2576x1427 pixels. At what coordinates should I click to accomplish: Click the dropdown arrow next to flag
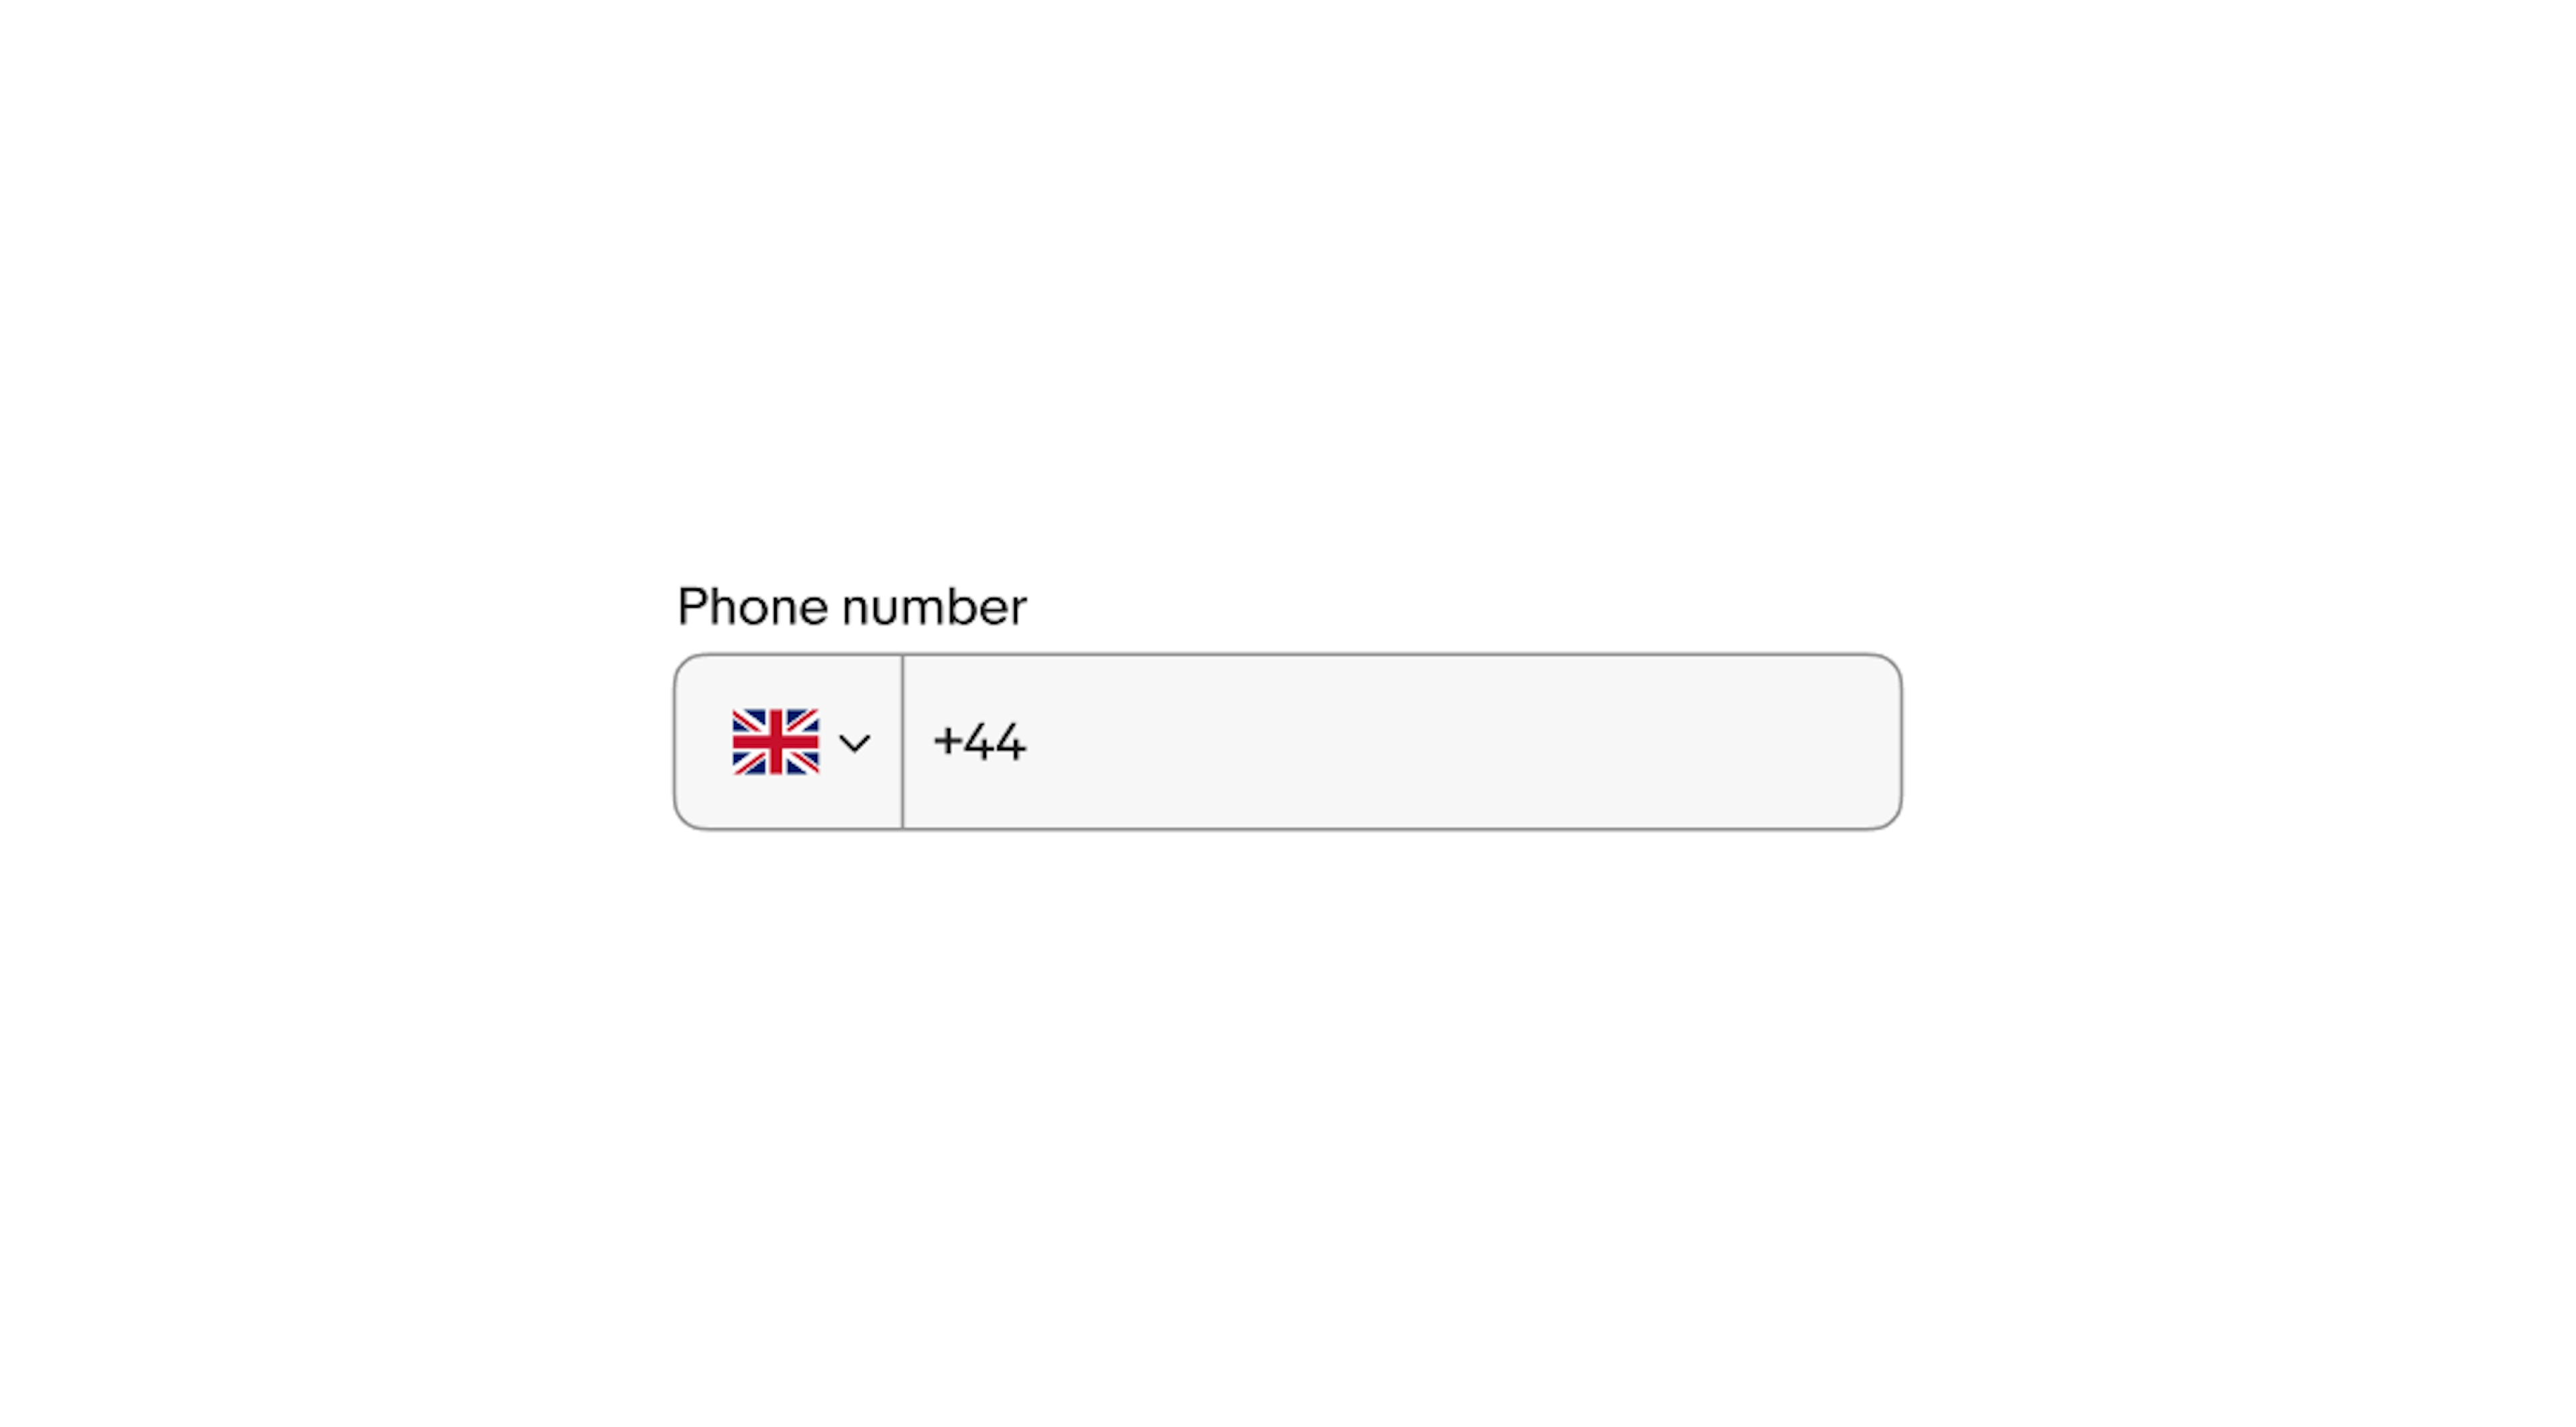click(856, 741)
